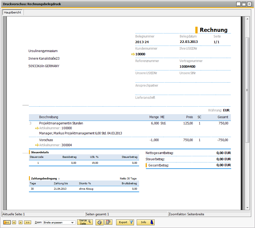Open the Zoom dropdown 'Breite anpassen'
This screenshot has width=255, height=228.
pos(59,222)
